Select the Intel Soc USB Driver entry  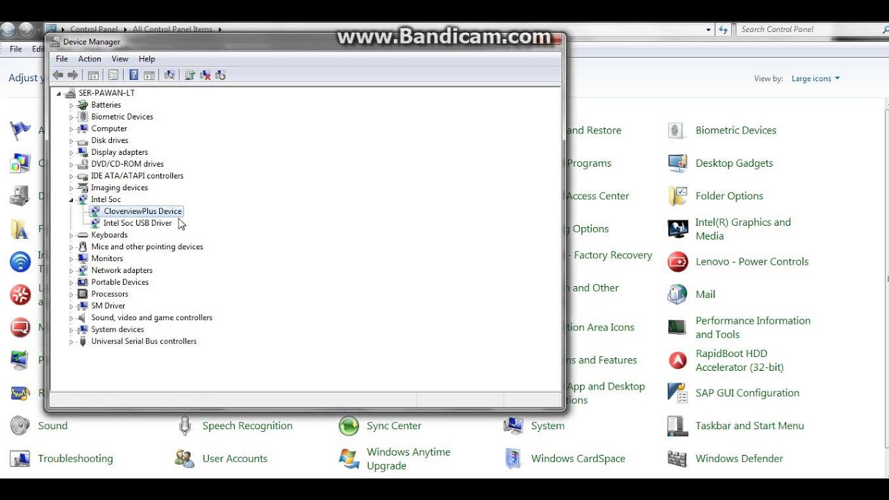pyautogui.click(x=138, y=223)
